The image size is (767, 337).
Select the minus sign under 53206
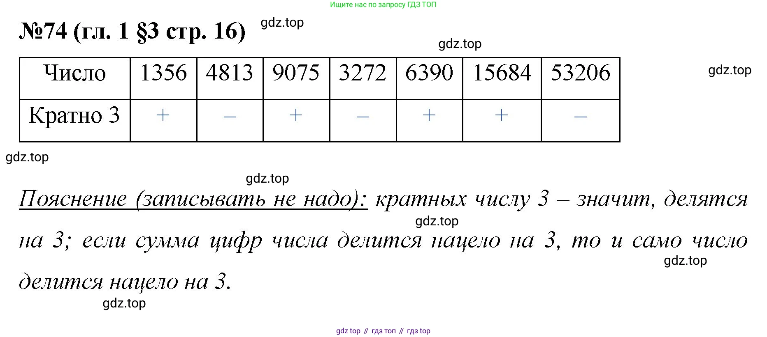coord(580,117)
